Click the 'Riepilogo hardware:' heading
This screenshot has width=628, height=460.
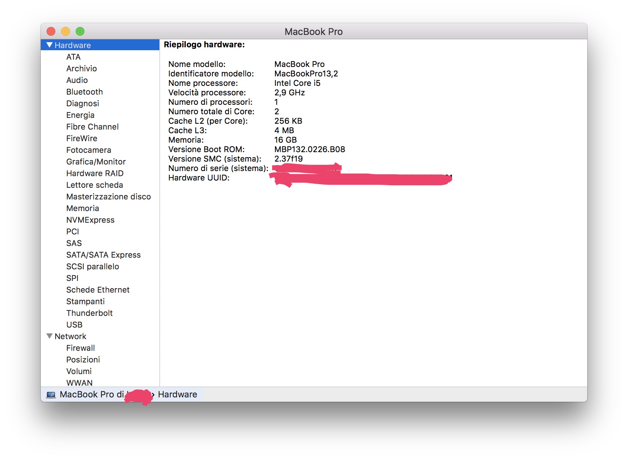click(204, 44)
